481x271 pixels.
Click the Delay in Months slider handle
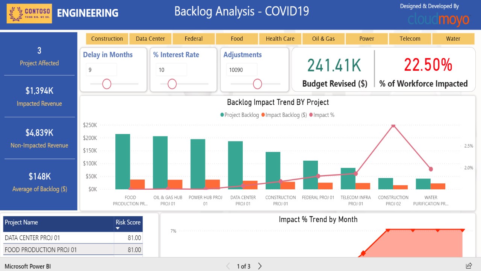[x=107, y=84]
